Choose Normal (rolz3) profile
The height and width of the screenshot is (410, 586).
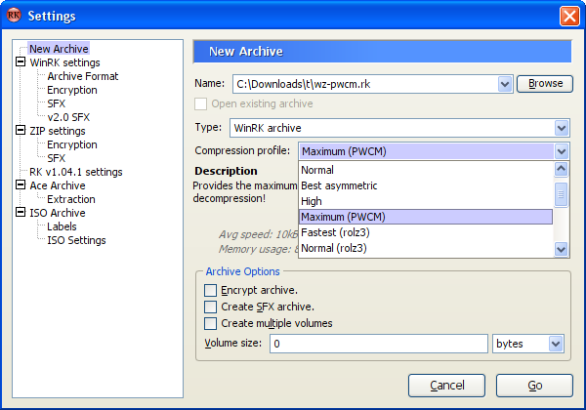coord(426,248)
